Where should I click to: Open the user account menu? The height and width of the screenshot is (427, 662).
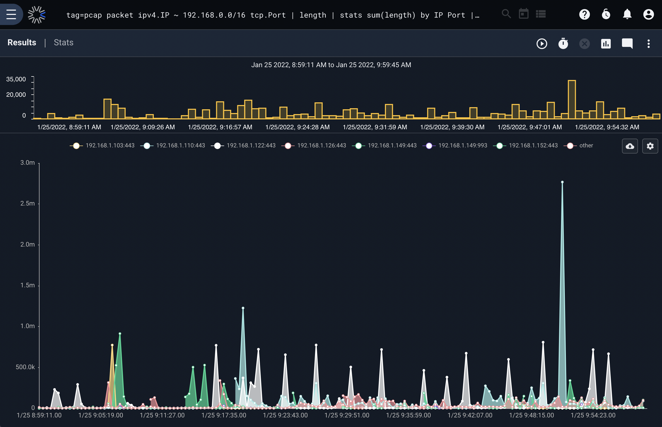(x=648, y=14)
